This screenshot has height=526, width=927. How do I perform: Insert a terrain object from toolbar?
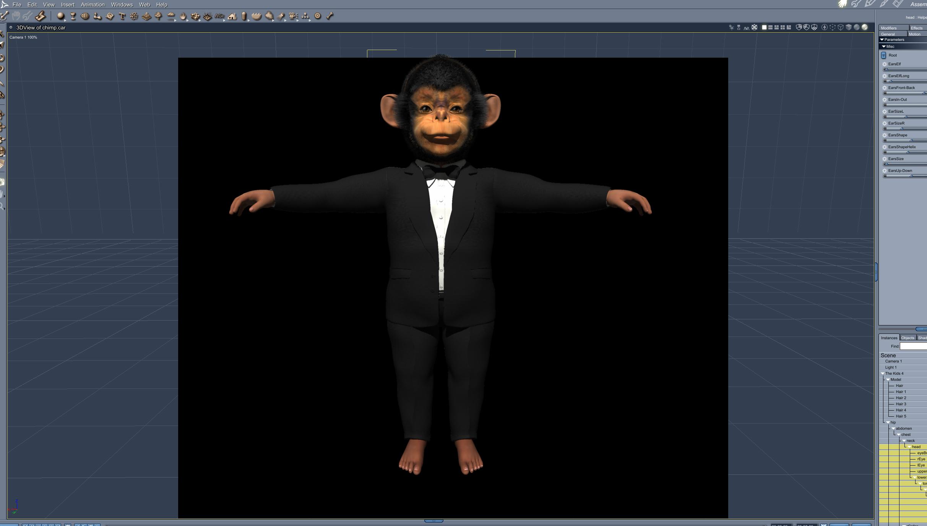click(146, 16)
